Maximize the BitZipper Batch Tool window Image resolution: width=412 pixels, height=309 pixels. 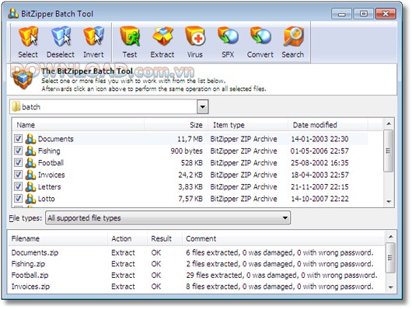[x=364, y=14]
